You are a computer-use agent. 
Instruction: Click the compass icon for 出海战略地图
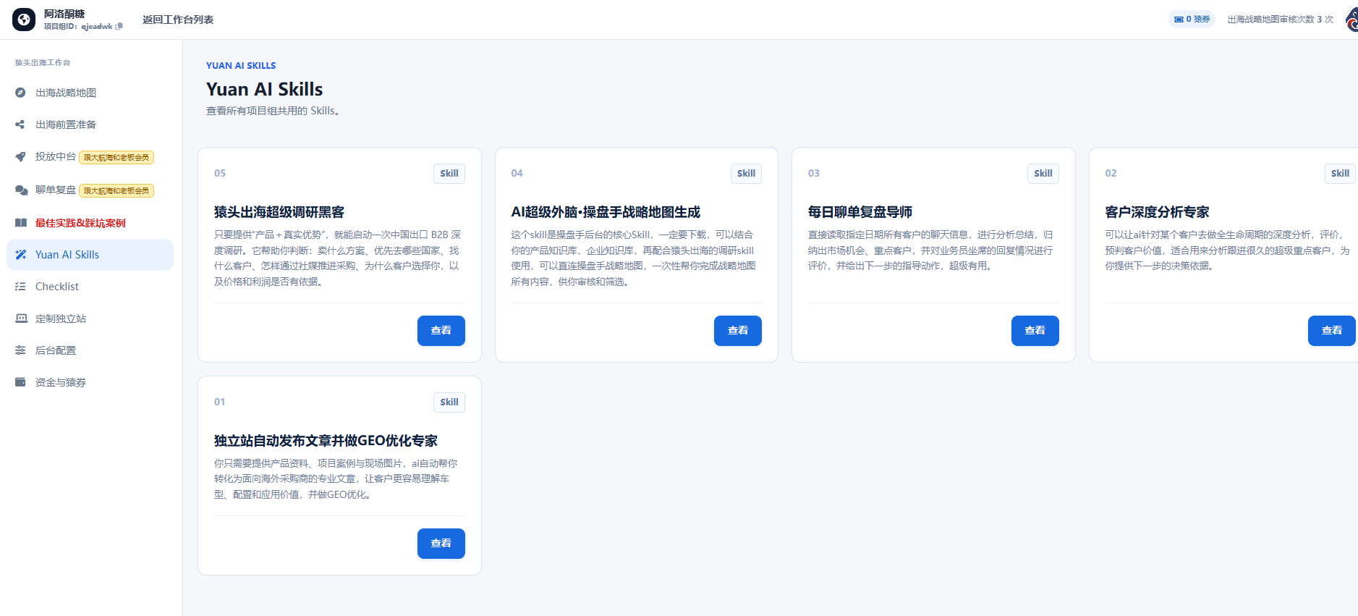tap(20, 93)
